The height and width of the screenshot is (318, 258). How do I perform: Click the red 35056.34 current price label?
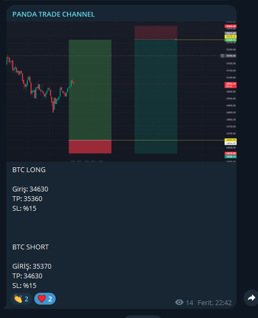pyautogui.click(x=231, y=85)
